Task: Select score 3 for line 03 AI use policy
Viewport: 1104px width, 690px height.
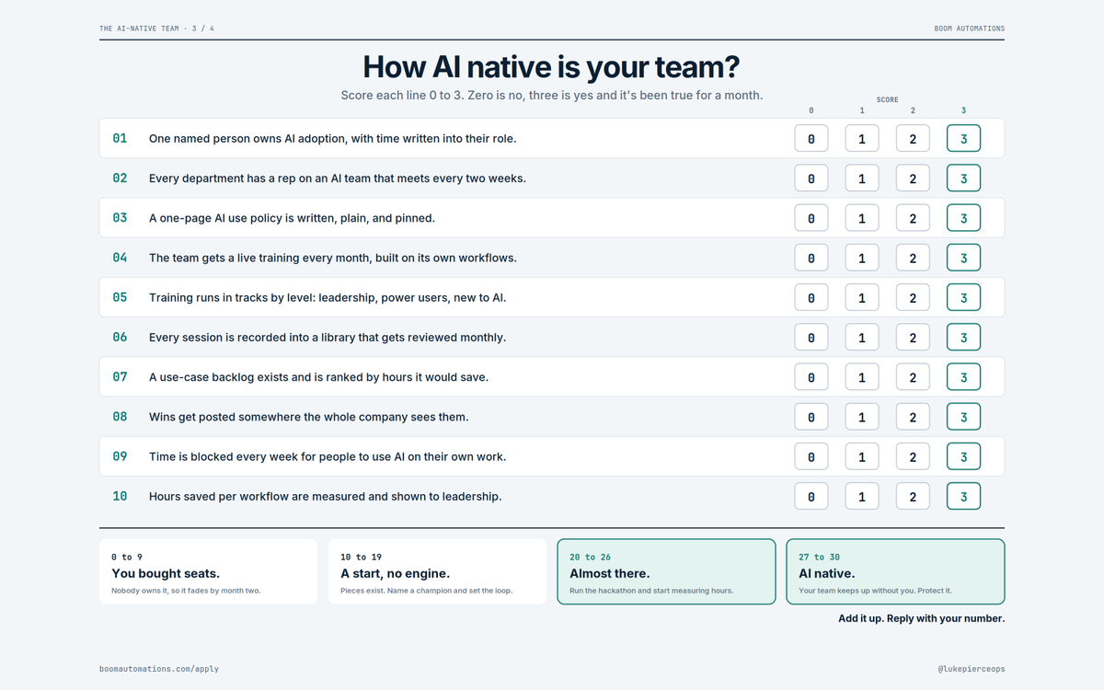Action: click(963, 218)
